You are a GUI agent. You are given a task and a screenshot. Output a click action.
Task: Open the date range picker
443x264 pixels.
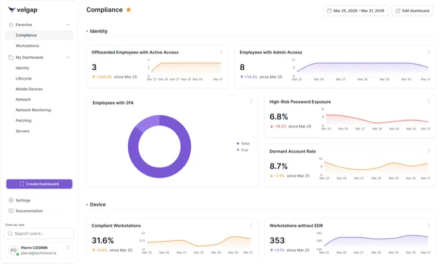[356, 11]
